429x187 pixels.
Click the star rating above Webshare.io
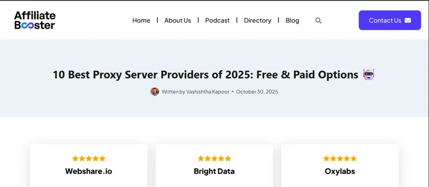coord(89,158)
